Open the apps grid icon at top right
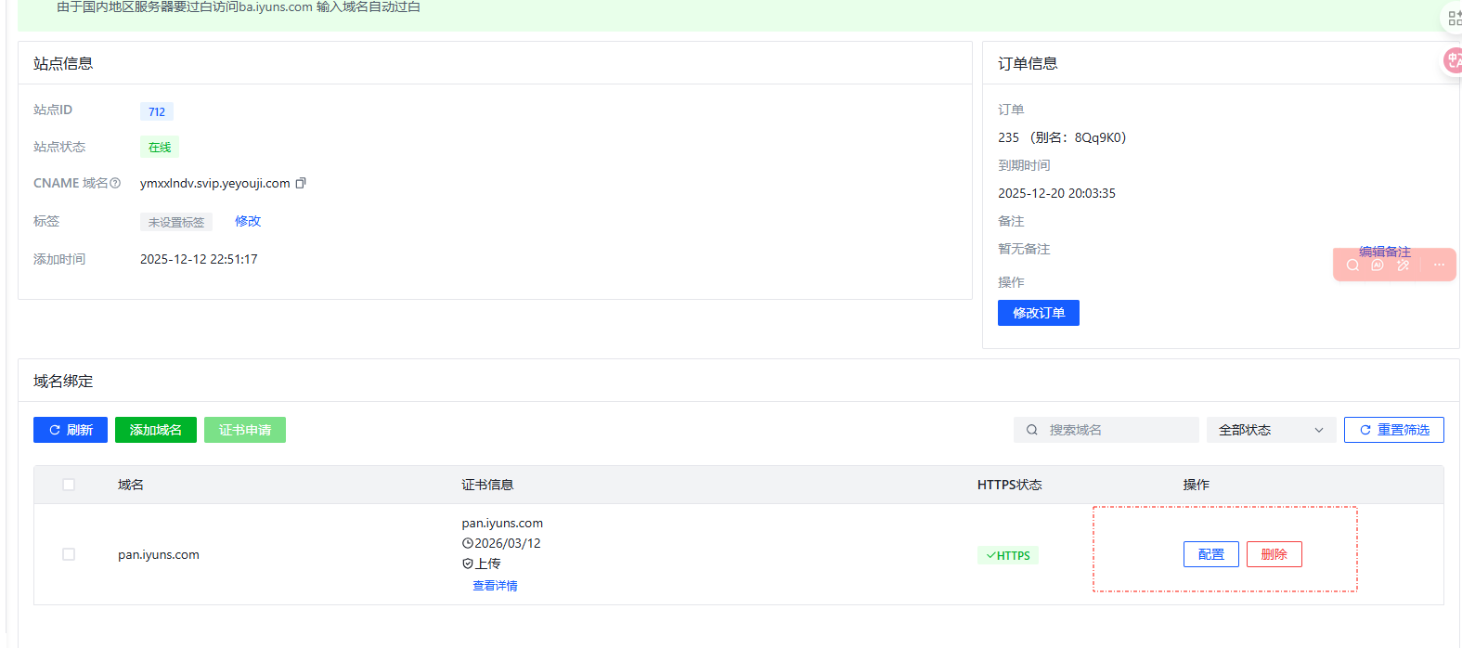1462x648 pixels. tap(1454, 19)
